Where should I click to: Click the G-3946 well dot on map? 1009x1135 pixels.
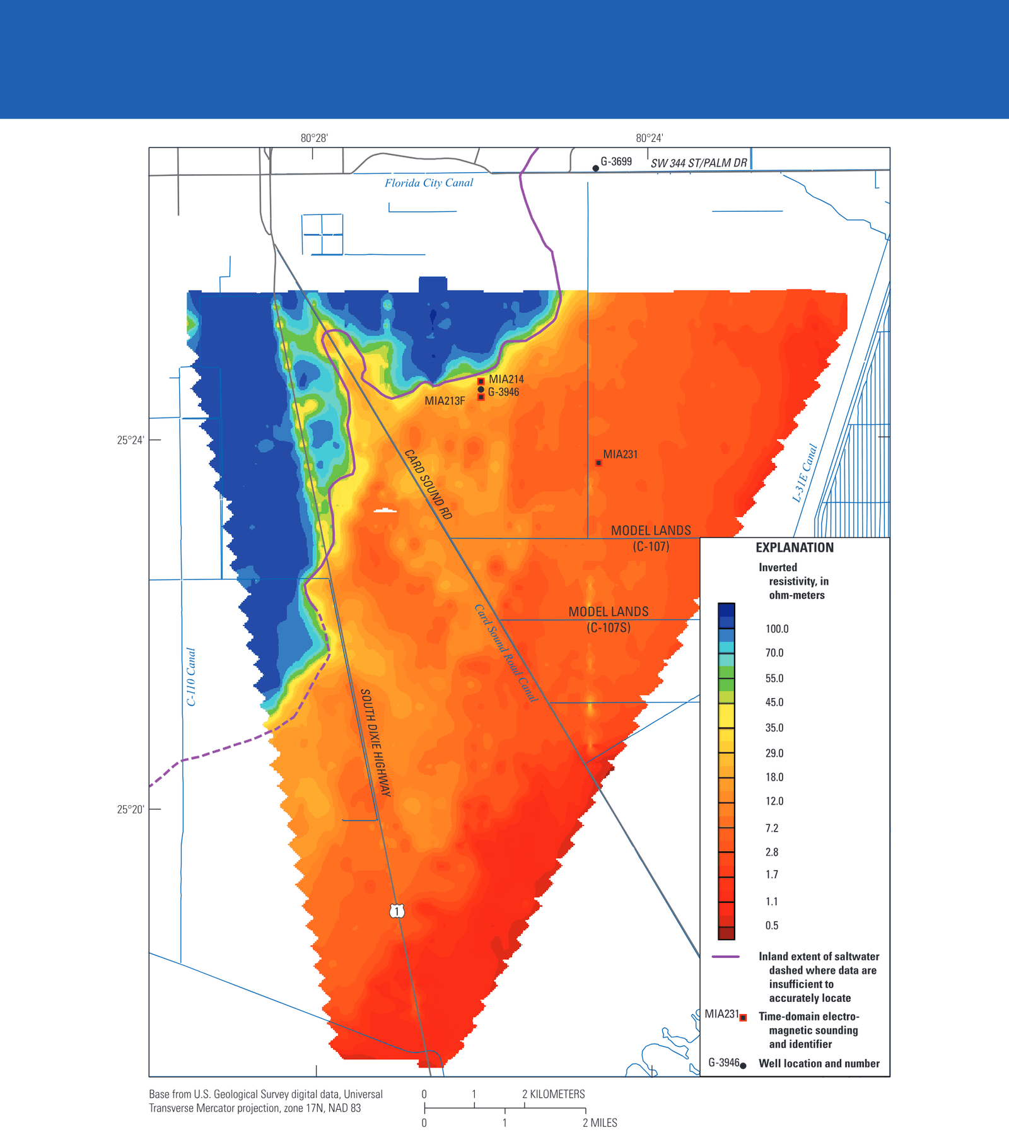pos(481,390)
